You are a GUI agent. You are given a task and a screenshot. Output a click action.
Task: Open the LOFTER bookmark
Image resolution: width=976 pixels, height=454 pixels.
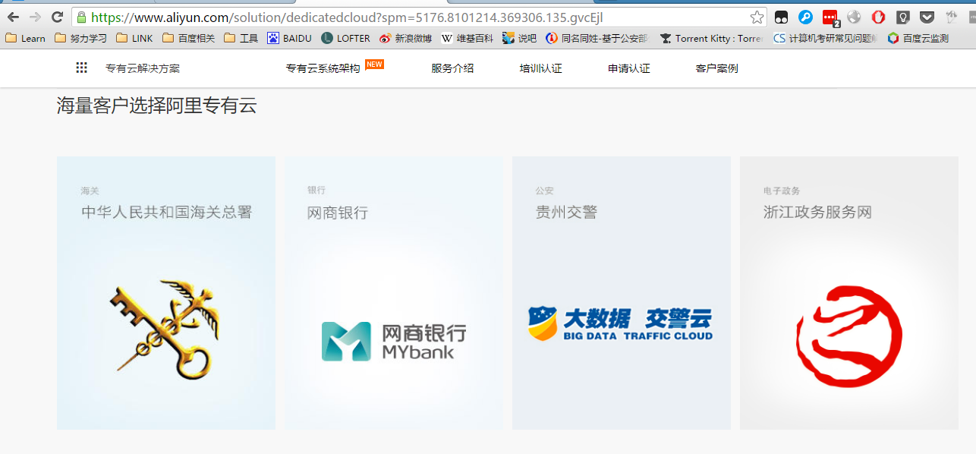point(345,38)
